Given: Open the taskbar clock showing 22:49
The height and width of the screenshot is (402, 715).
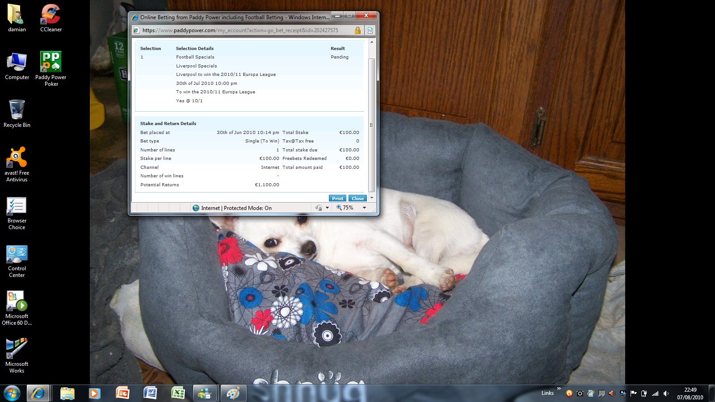Looking at the screenshot, I should point(690,394).
